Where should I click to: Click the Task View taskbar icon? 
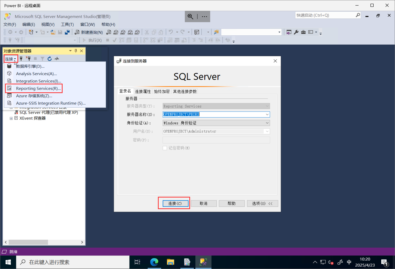138,262
